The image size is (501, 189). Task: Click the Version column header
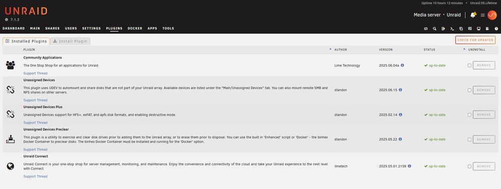coord(386,50)
